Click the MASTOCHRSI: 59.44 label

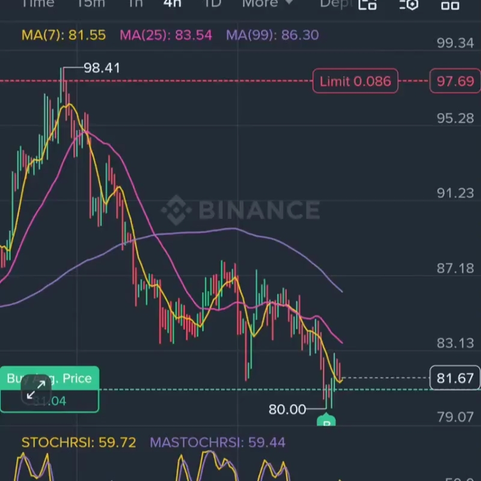coord(218,443)
